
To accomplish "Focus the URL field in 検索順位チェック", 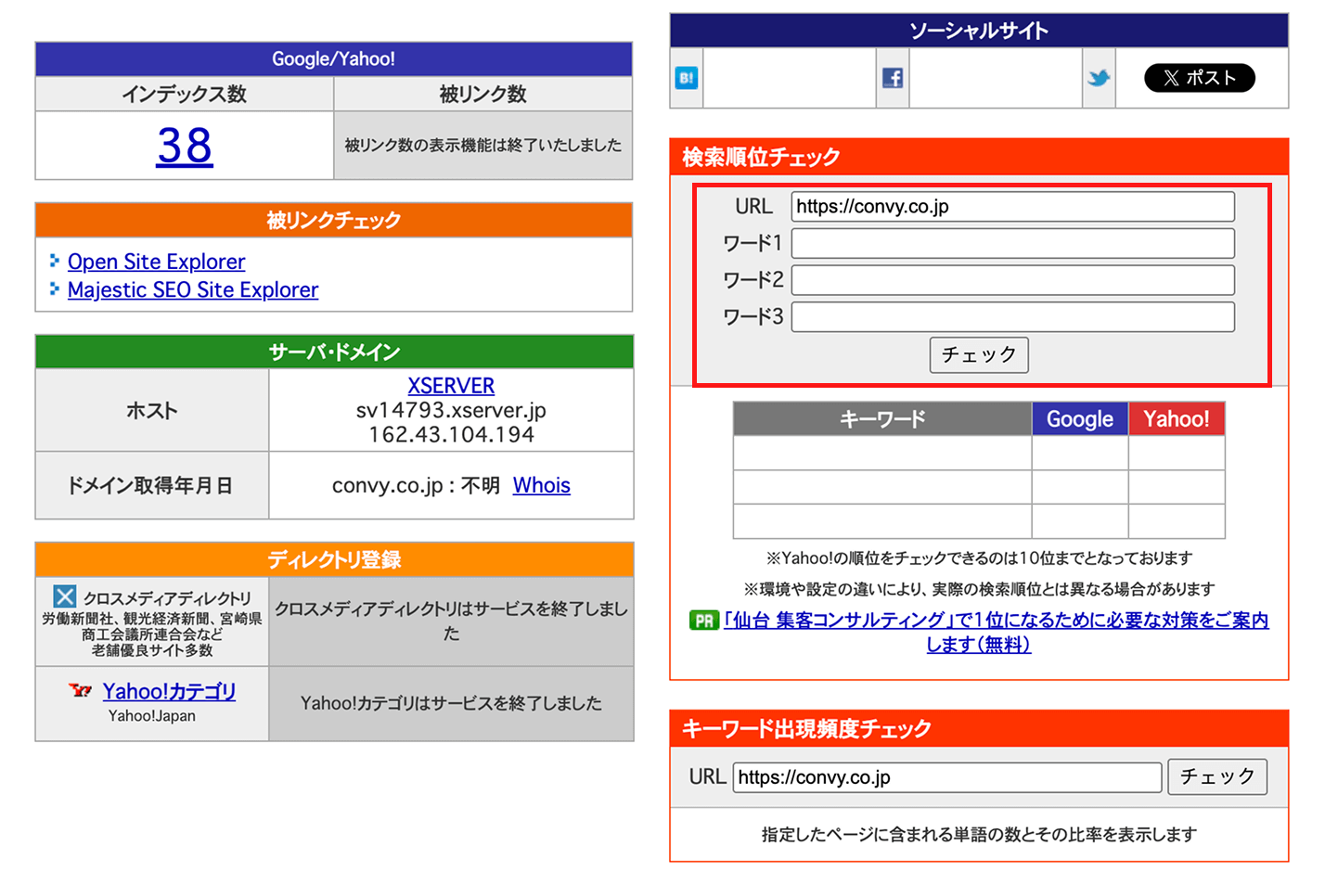I will tap(1012, 206).
